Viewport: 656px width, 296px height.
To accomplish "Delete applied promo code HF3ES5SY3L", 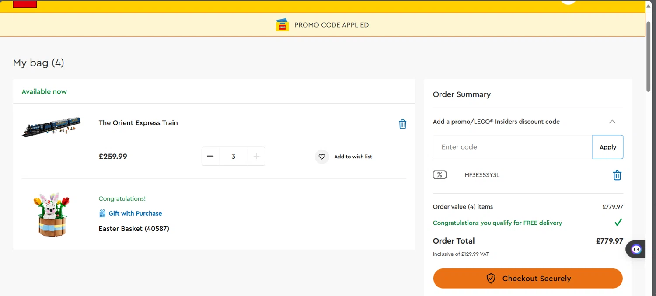I will point(617,175).
